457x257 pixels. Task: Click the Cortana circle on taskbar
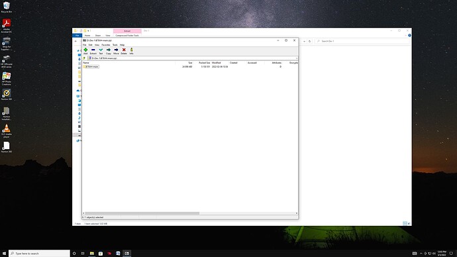tap(74, 254)
